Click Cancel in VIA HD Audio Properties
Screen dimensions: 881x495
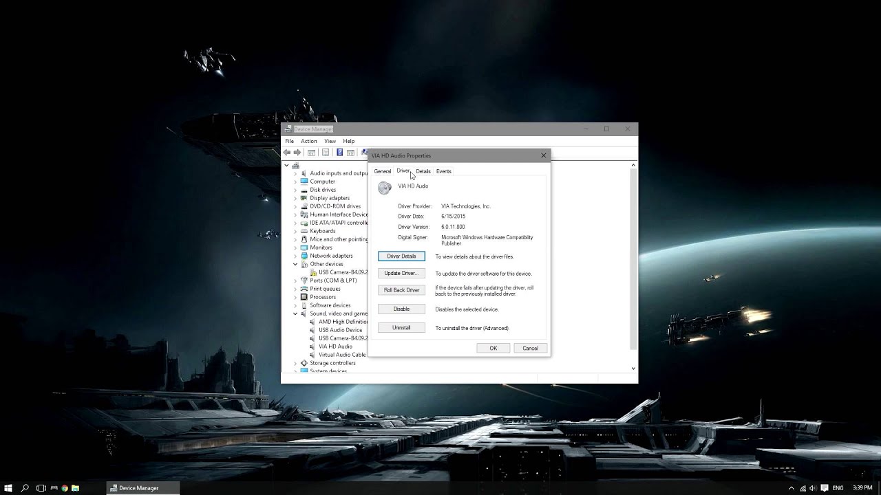530,348
